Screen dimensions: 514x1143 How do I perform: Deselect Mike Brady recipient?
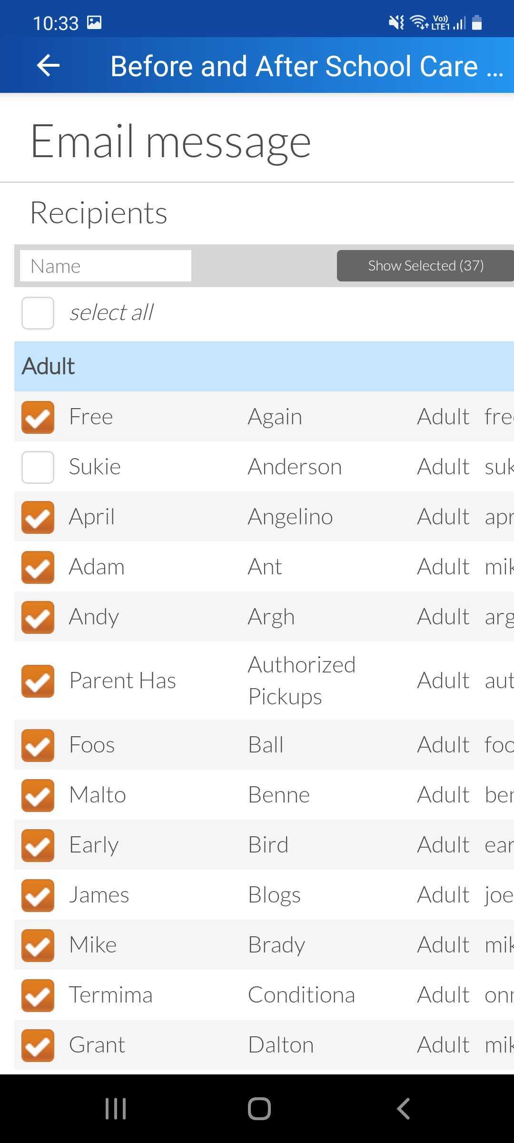(38, 945)
